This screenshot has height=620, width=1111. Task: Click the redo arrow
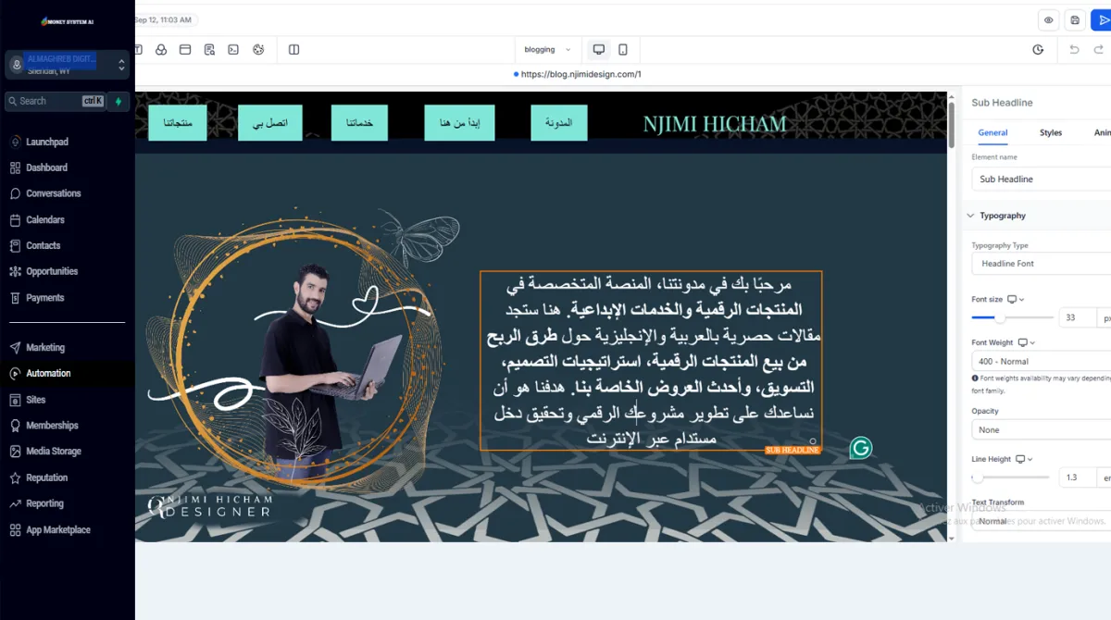[x=1099, y=49]
